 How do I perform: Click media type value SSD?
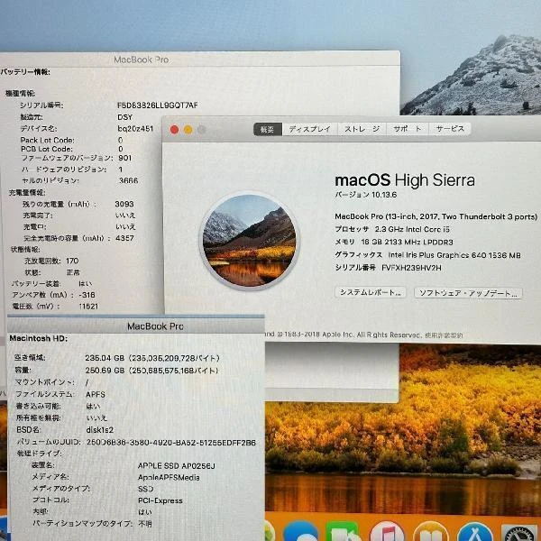[x=145, y=489]
